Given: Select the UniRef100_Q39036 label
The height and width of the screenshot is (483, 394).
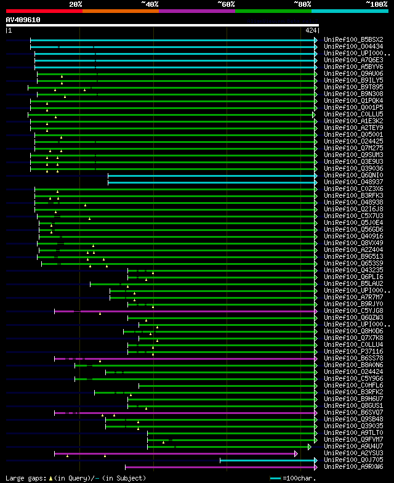Looking at the screenshot, I should (x=353, y=169).
